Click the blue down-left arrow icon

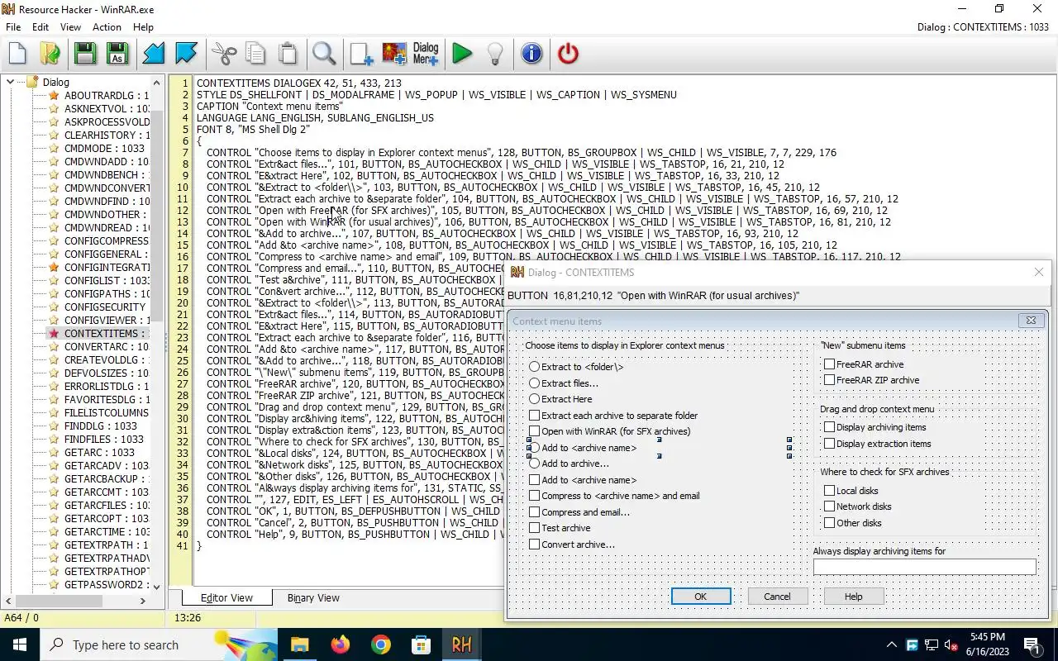154,54
